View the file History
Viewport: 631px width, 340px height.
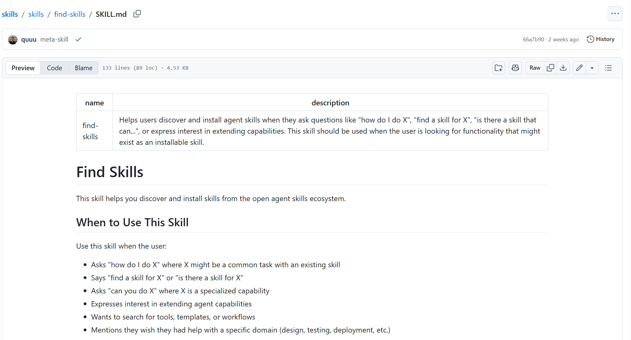click(x=601, y=39)
